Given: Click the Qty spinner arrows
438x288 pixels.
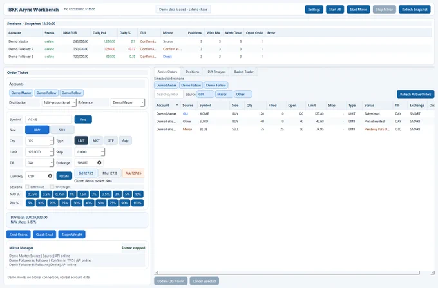Looking at the screenshot, I should (x=52, y=141).
